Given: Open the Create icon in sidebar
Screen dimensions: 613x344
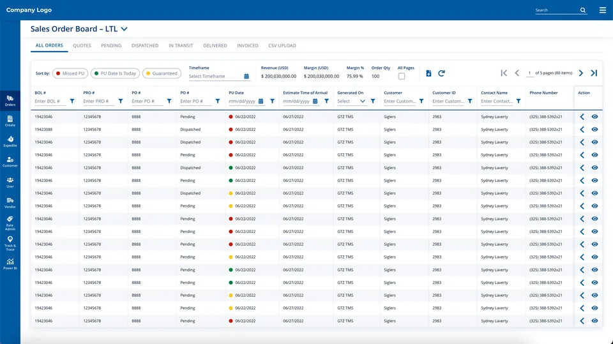Looking at the screenshot, I should click(10, 121).
